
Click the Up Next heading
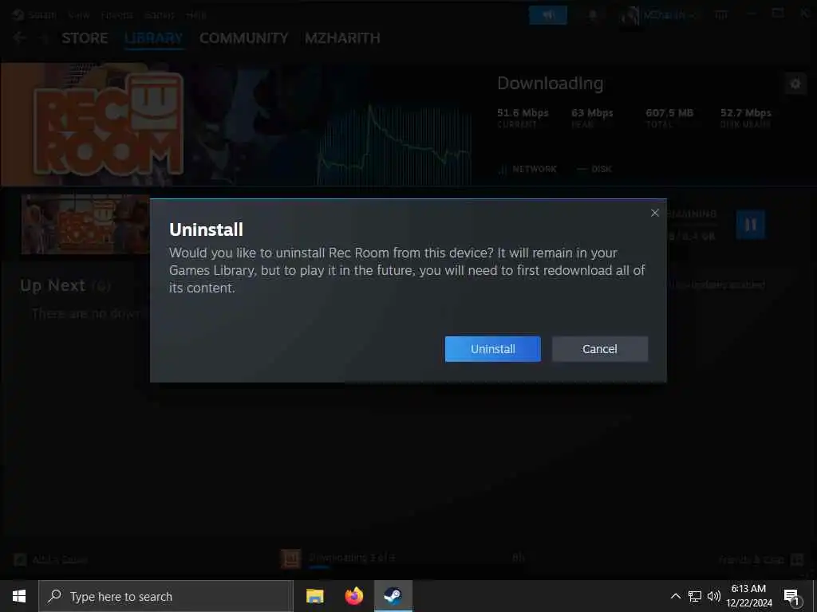coord(53,285)
